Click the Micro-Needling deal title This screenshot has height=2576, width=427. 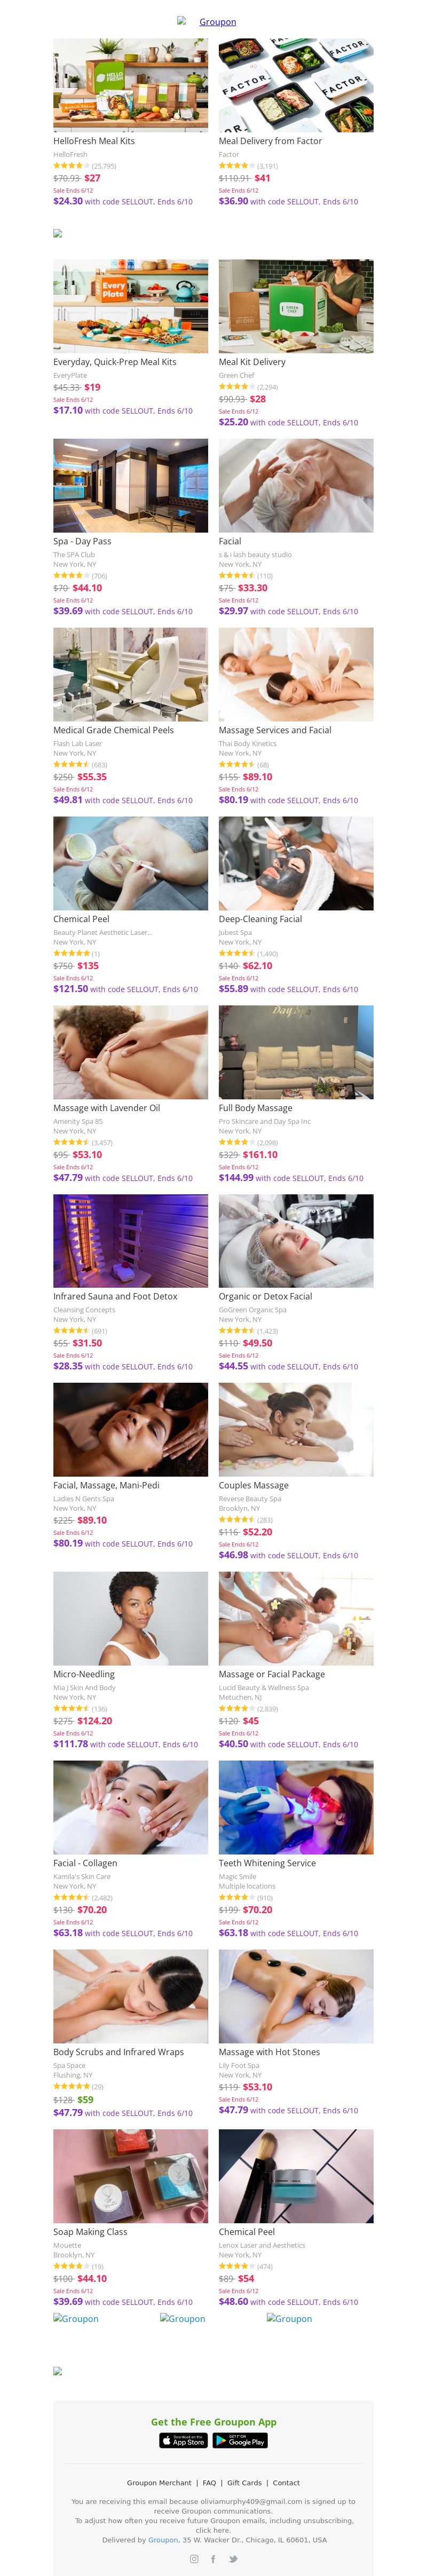(x=84, y=1674)
